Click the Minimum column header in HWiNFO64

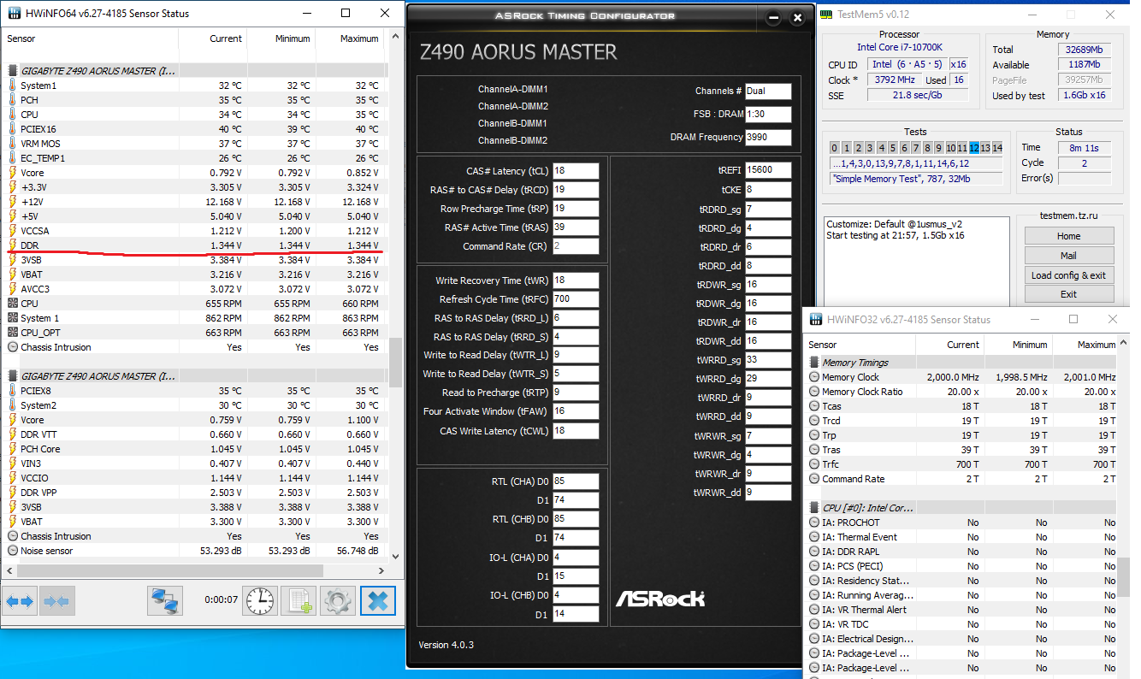[281, 38]
